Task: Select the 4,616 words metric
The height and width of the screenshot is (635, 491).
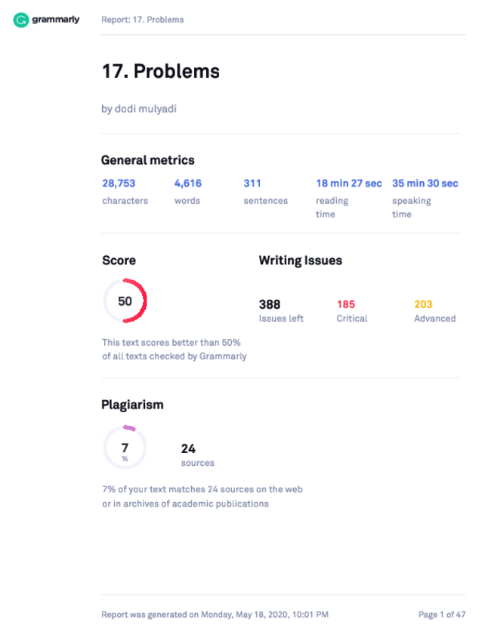Action: [188, 192]
